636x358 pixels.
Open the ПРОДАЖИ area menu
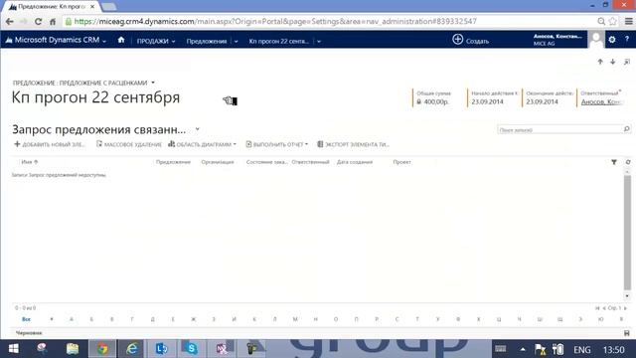click(156, 41)
